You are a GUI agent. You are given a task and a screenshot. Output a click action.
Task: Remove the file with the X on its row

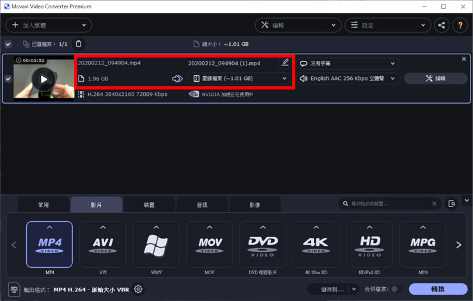[463, 59]
